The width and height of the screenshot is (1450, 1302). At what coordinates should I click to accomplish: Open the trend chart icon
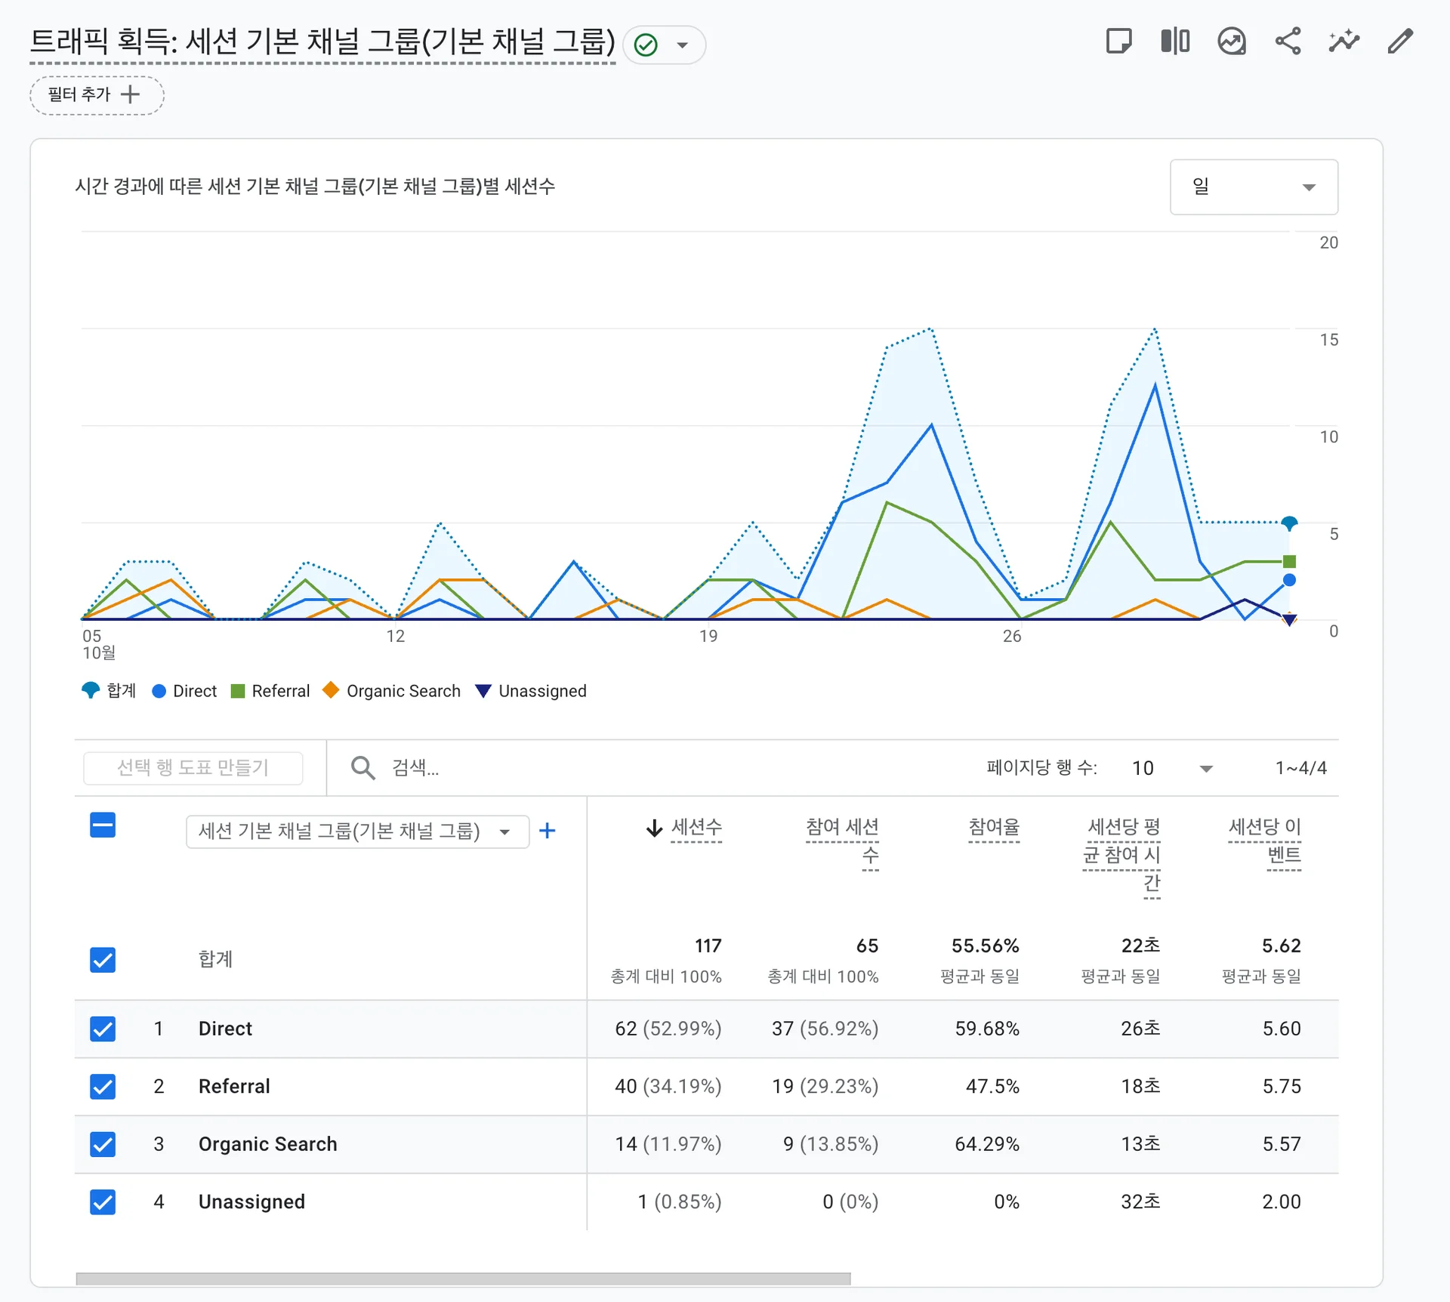pyautogui.click(x=1231, y=42)
